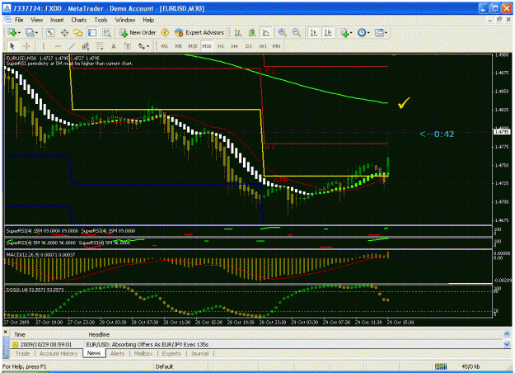Open the View menu
This screenshot has width=515, height=373.
point(37,20)
